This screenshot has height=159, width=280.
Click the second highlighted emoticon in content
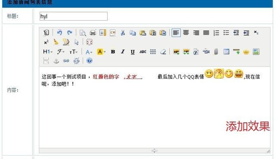pos(219,73)
